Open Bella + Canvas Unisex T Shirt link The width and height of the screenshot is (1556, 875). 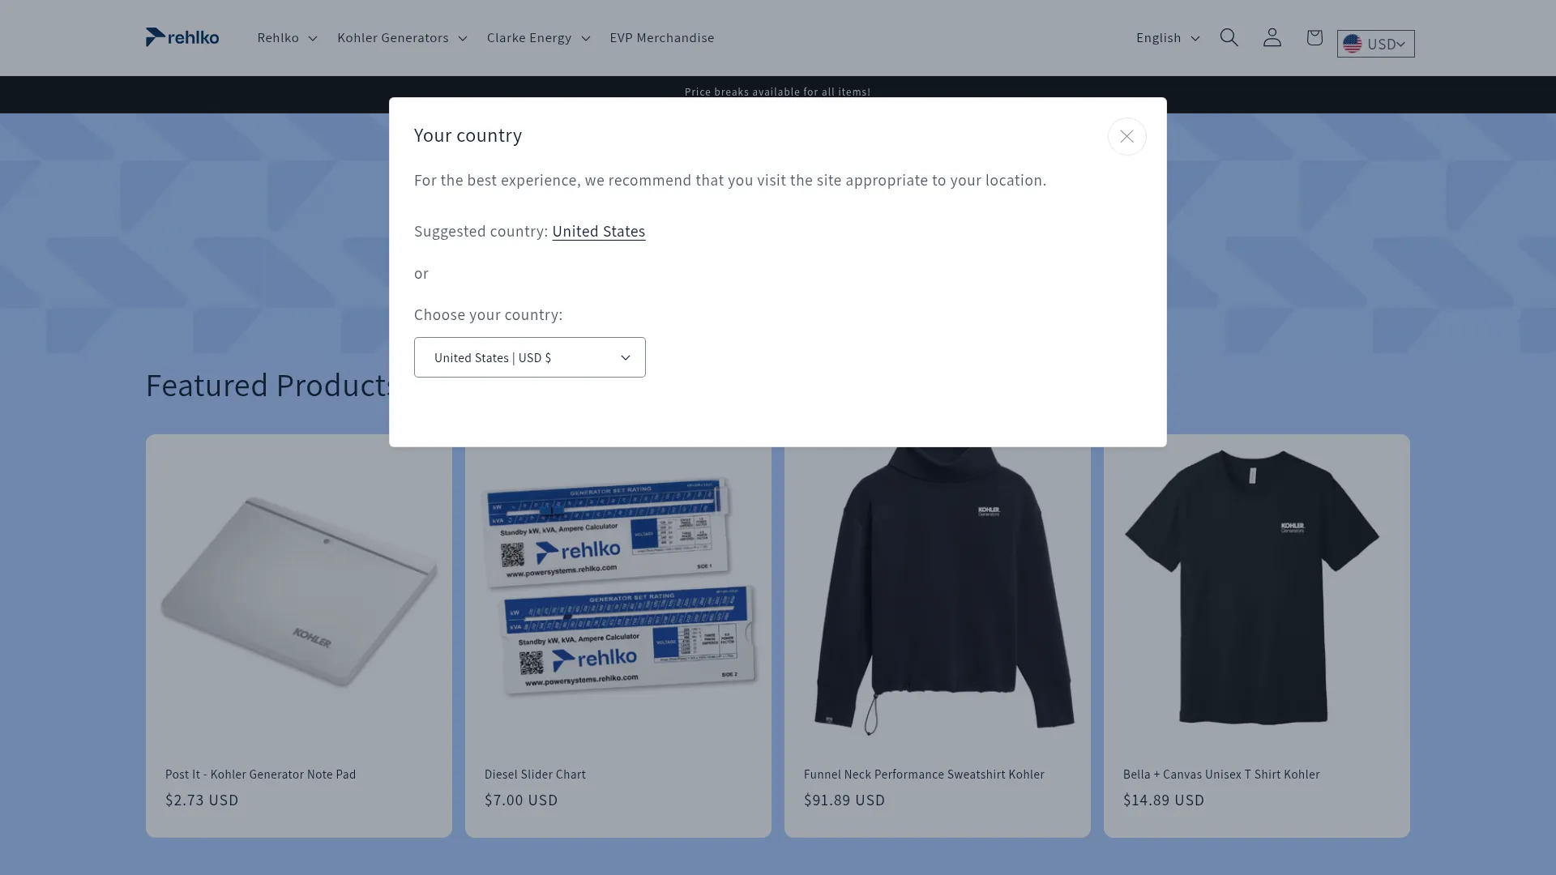tap(1221, 775)
